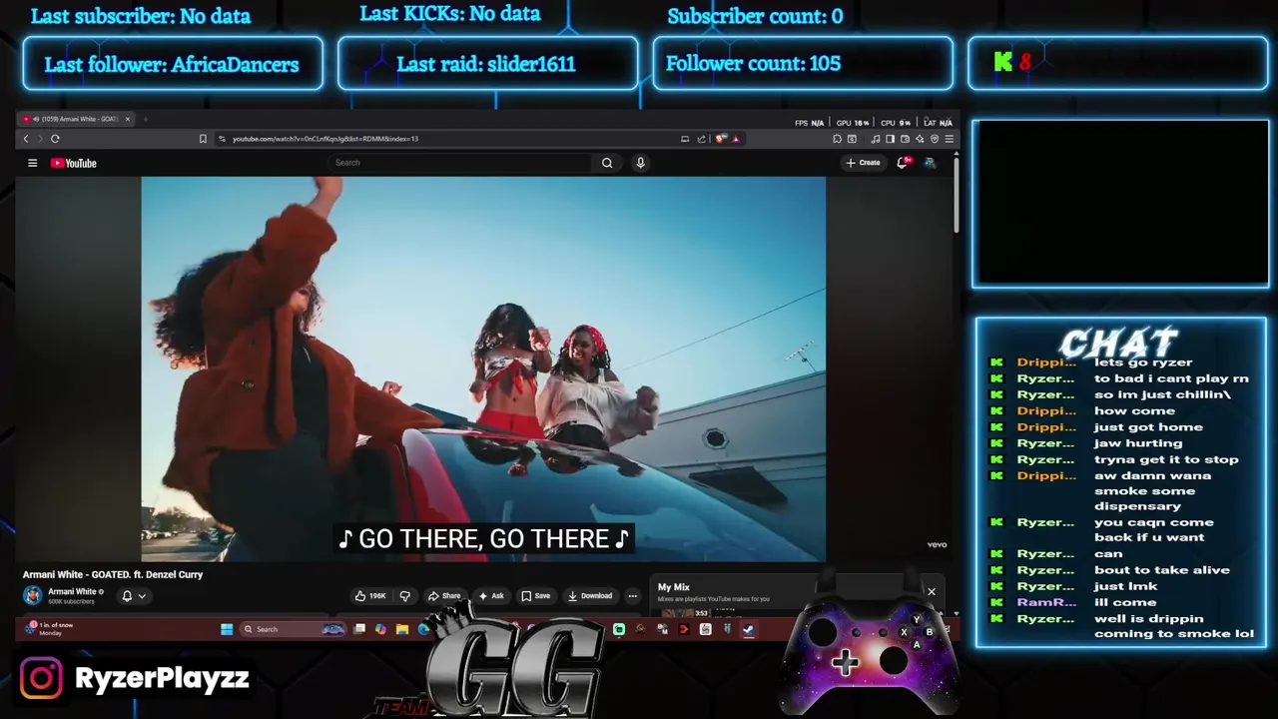Go back in the browser
Screen dimensions: 1278x719
pos(26,139)
